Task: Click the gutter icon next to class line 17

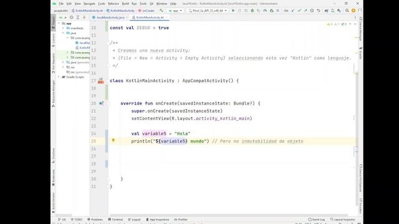Action: tap(101, 81)
